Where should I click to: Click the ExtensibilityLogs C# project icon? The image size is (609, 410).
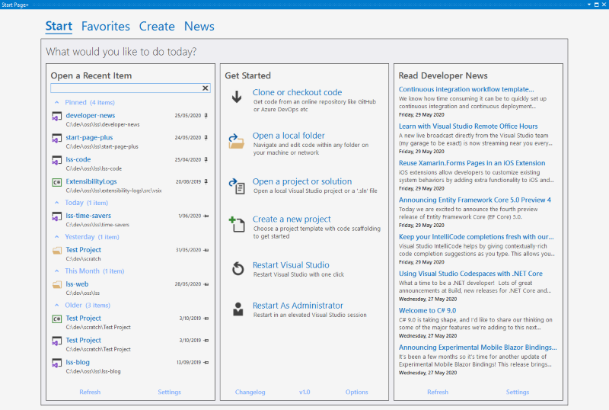(57, 182)
